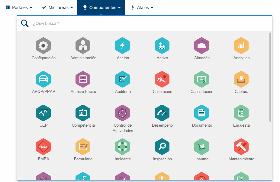Click the components panel vertical scrollbar

coord(270,77)
